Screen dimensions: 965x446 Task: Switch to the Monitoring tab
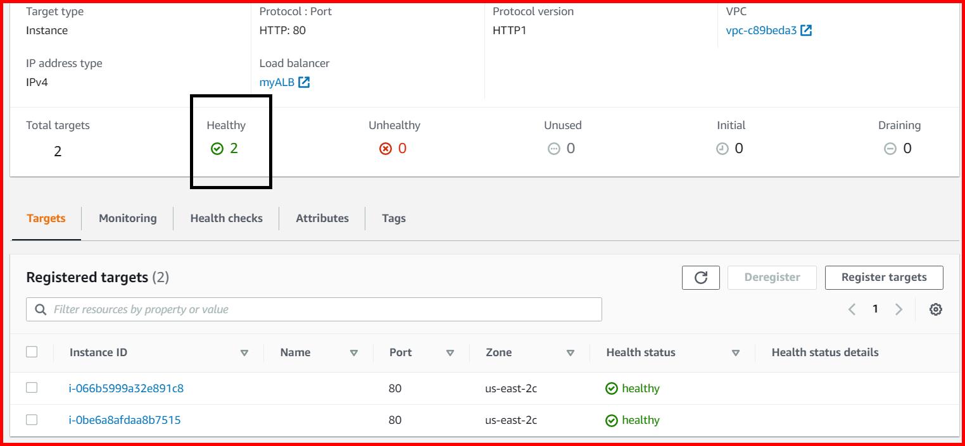(127, 218)
